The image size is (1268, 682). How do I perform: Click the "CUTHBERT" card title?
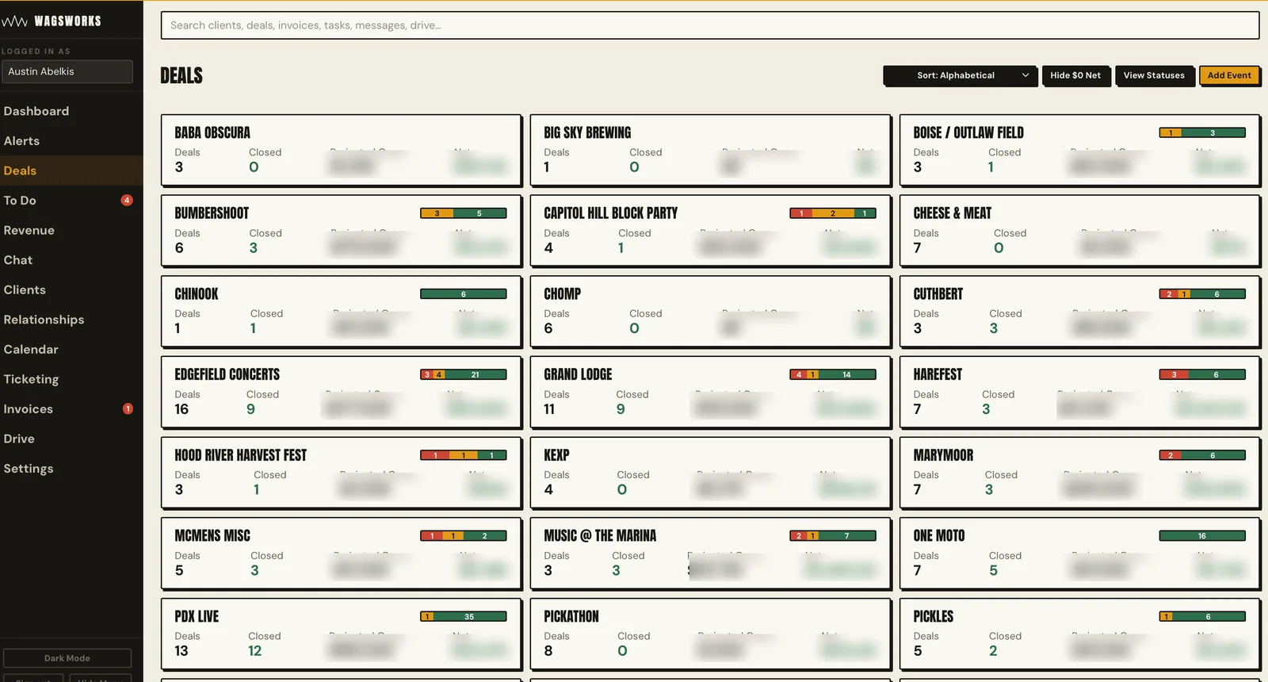(x=938, y=294)
